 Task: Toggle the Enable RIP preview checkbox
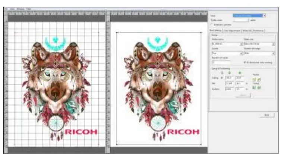point(212,25)
